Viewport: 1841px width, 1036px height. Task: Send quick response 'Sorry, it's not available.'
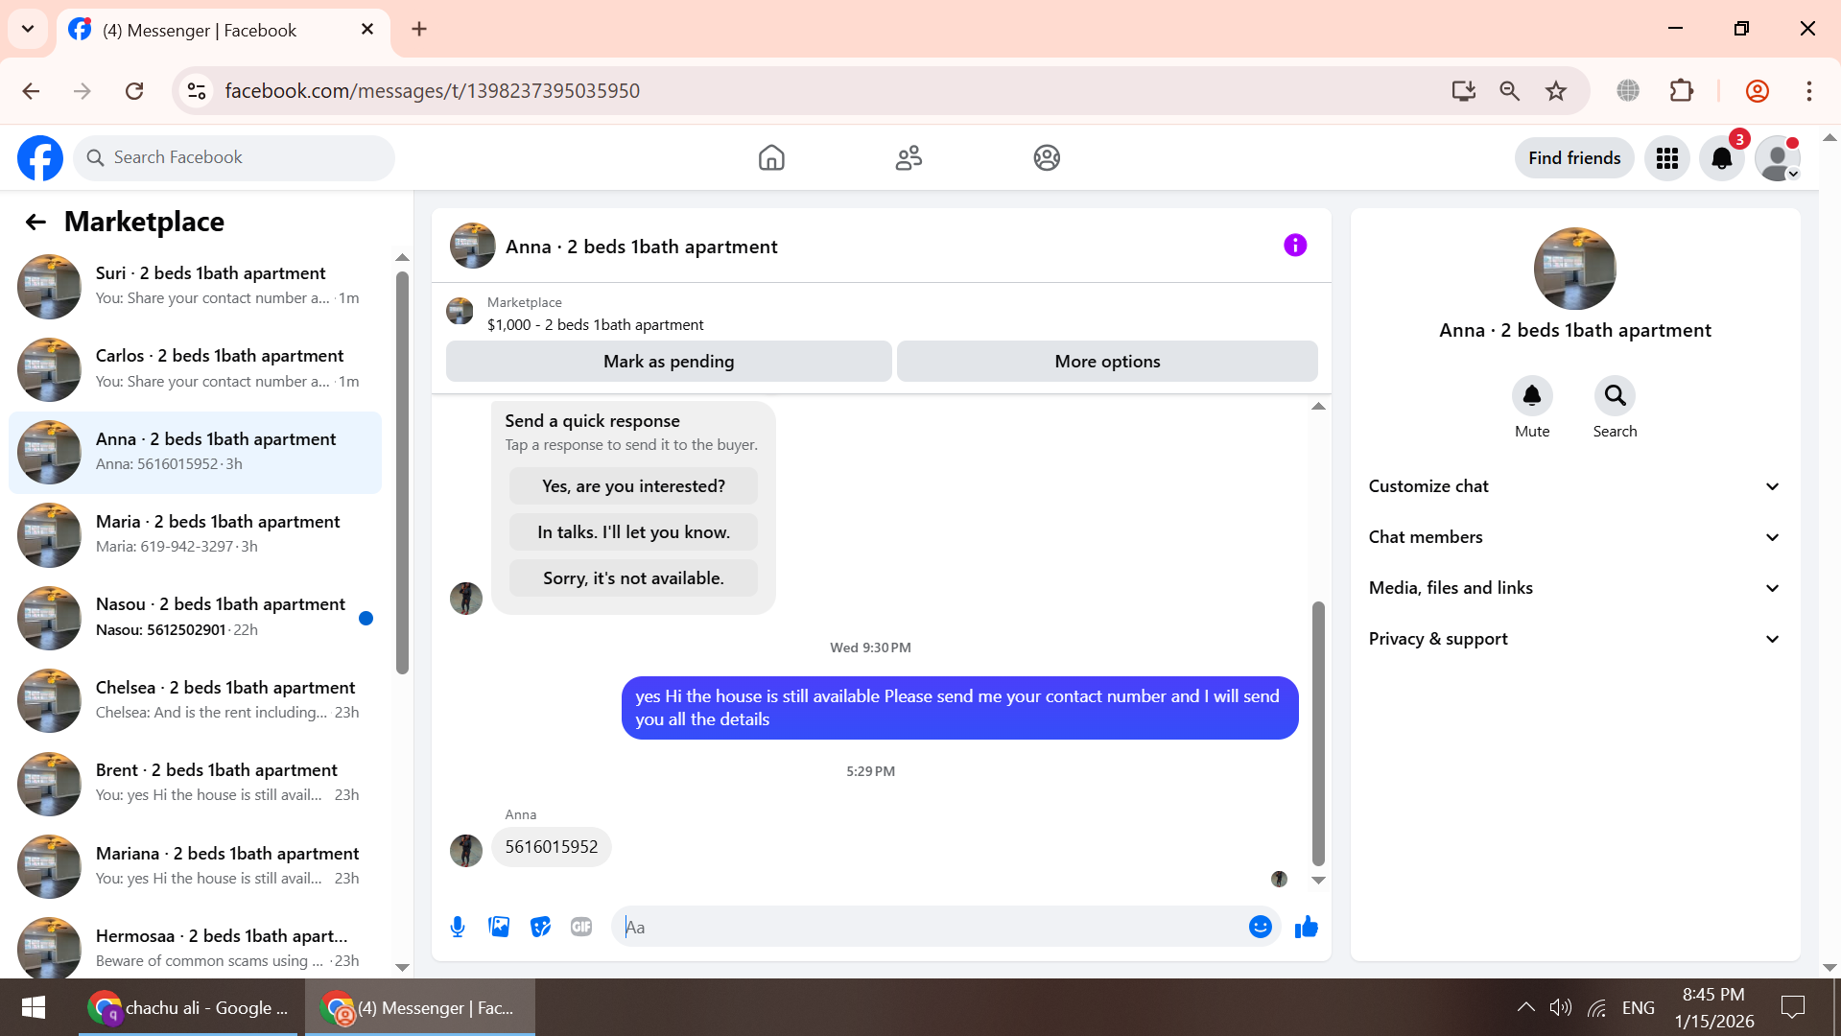(x=633, y=578)
